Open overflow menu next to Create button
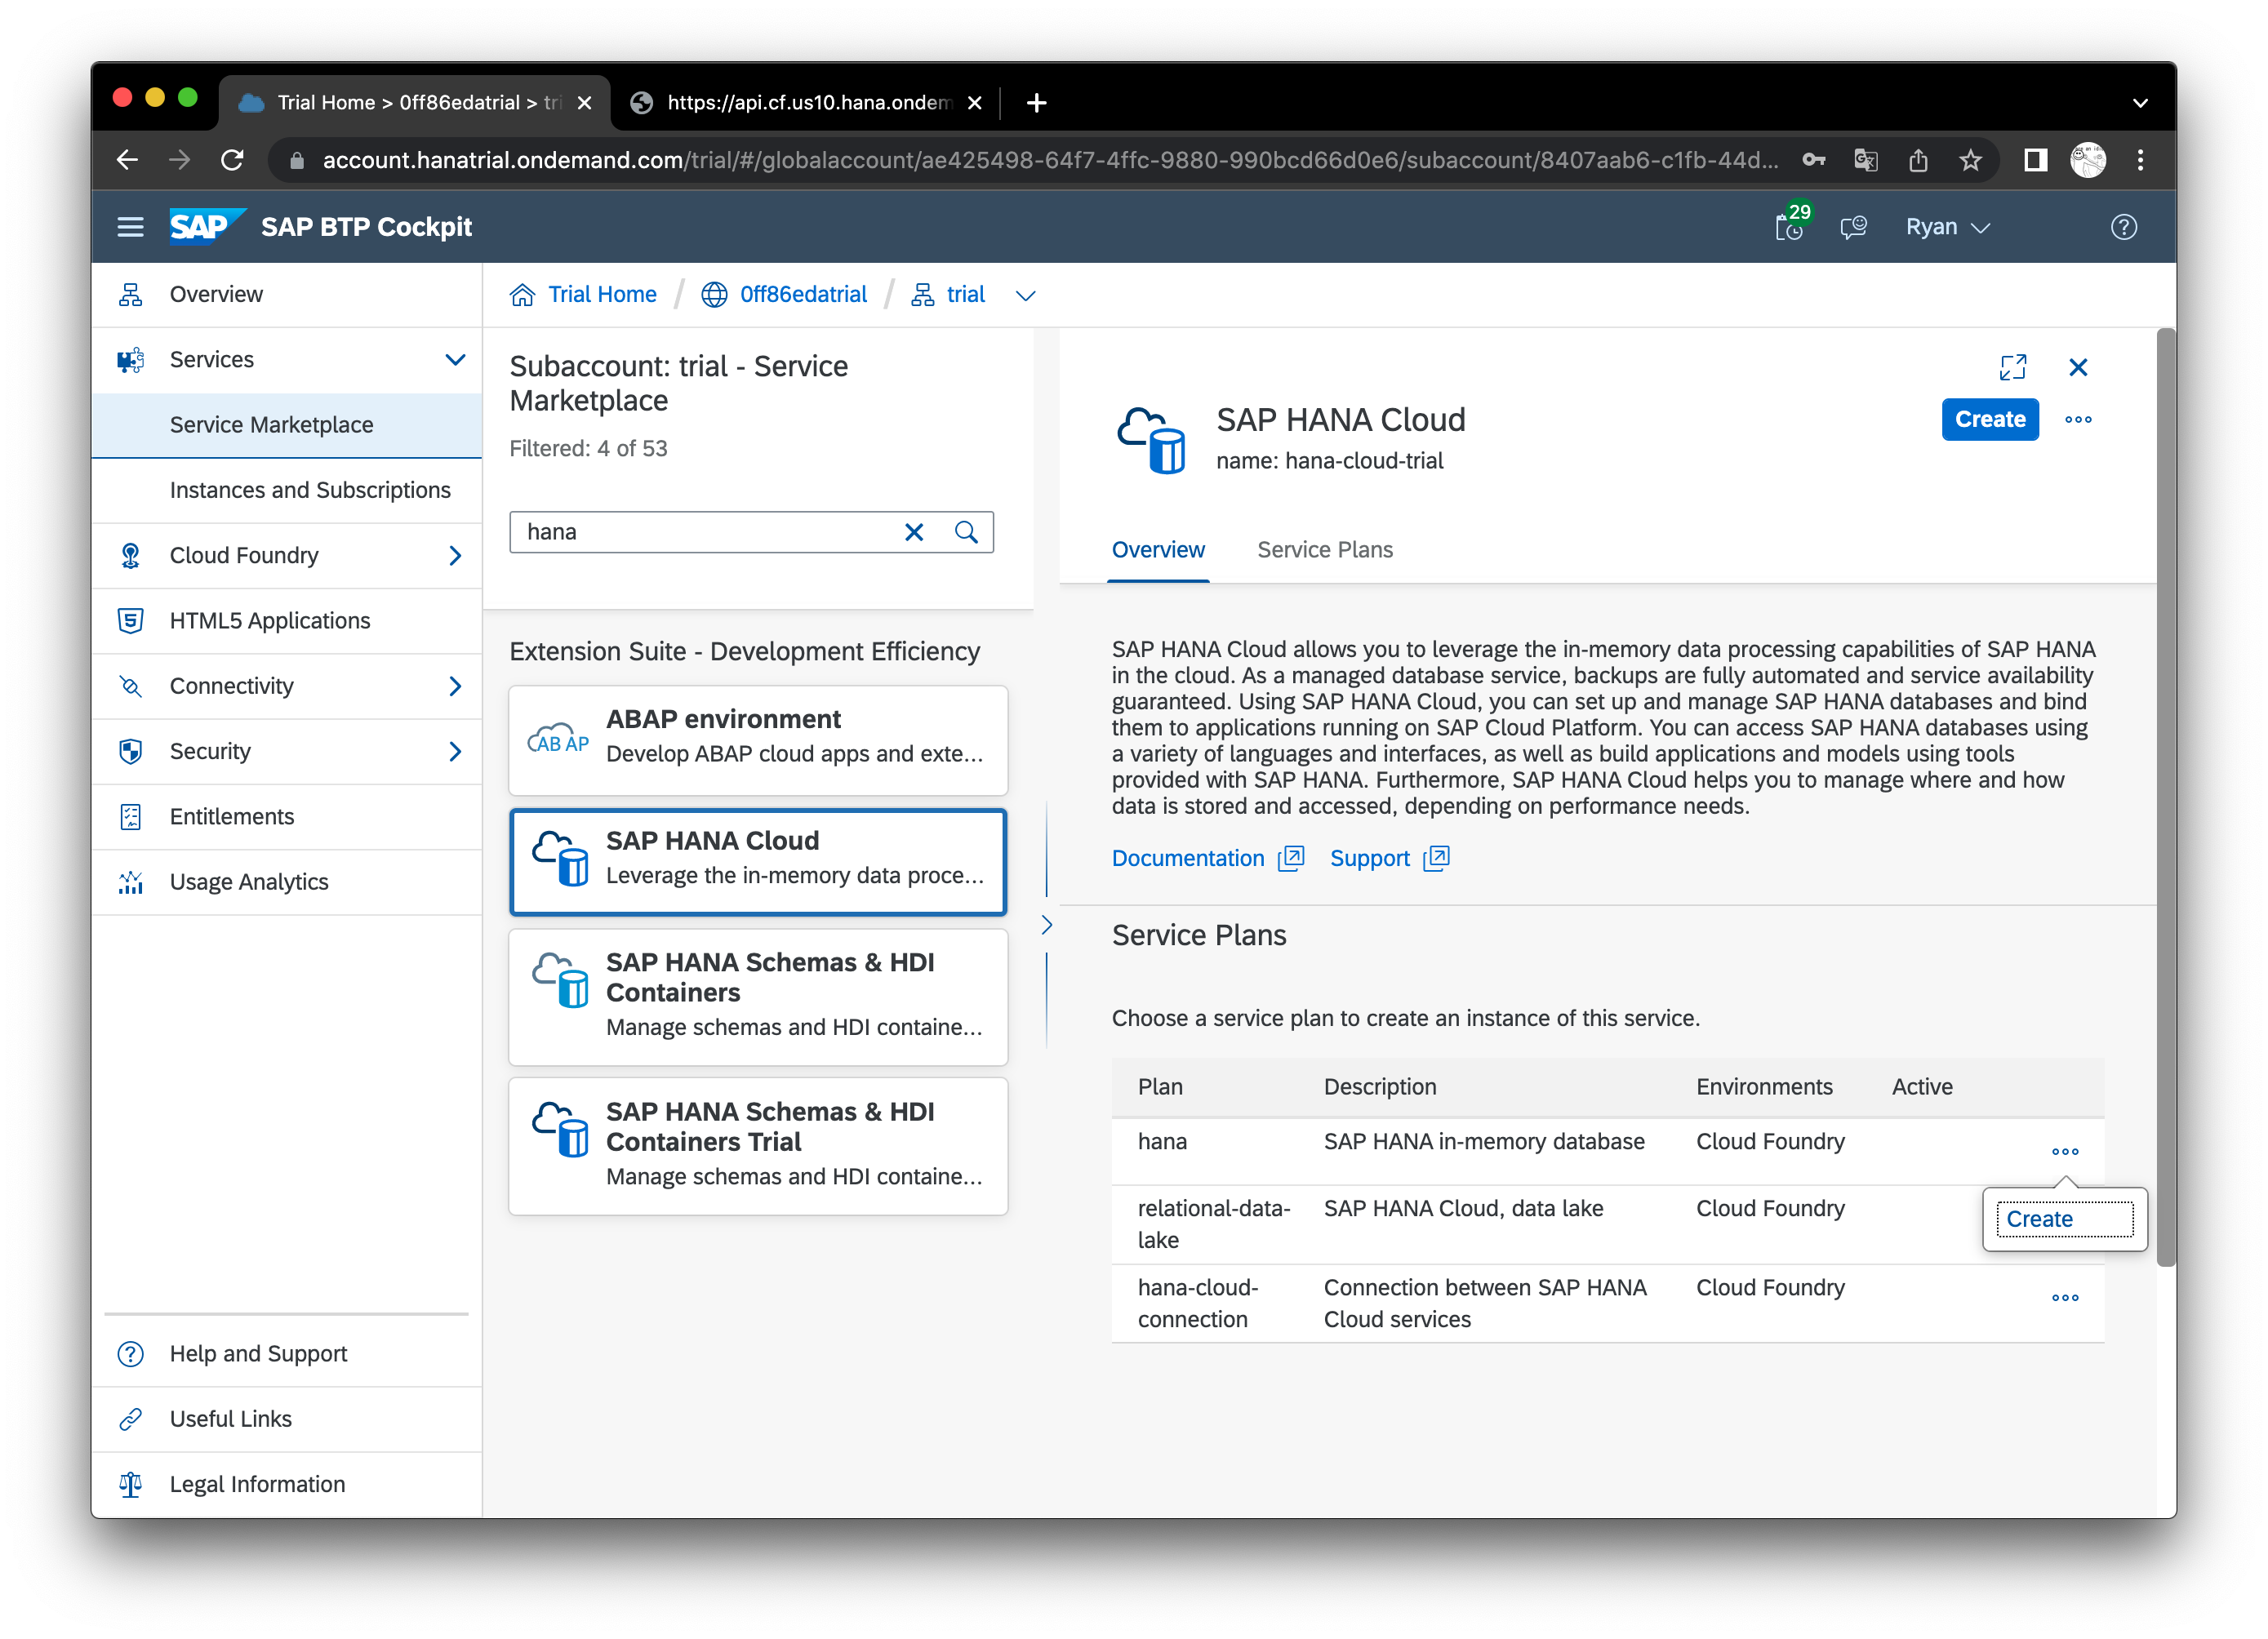The image size is (2268, 1639). pyautogui.click(x=2078, y=420)
